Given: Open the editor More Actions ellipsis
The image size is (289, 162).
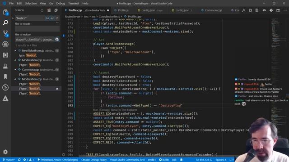Looking at the screenshot, I should pyautogui.click(x=285, y=10).
